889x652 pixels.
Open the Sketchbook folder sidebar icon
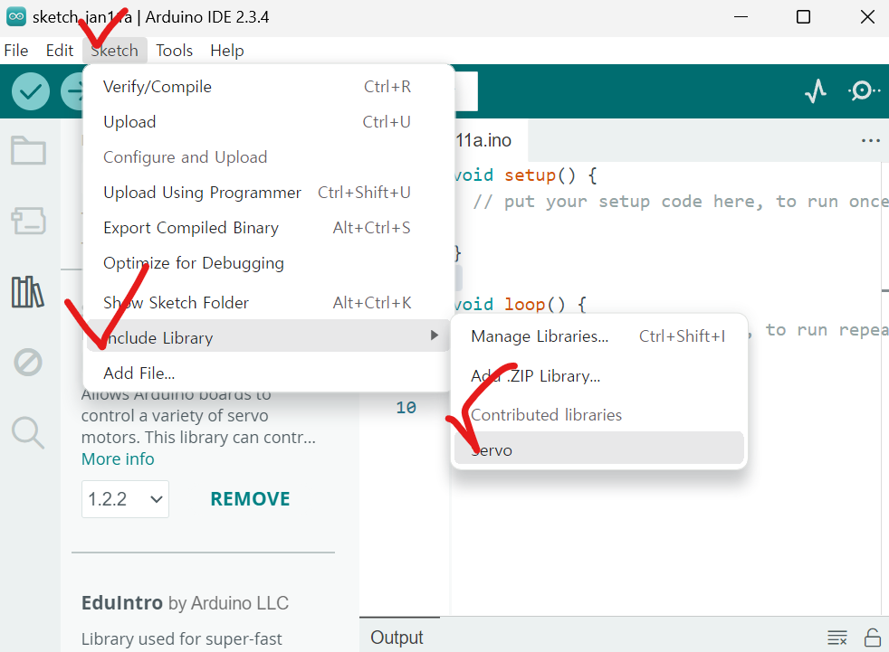point(28,150)
